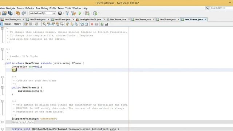Open the Refactor menu
The height and width of the screenshot is (131, 233).
[x=29, y=8]
